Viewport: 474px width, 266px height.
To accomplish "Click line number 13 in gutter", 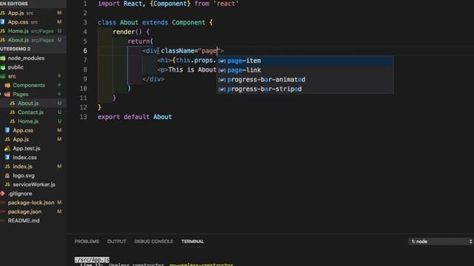I will click(x=83, y=117).
